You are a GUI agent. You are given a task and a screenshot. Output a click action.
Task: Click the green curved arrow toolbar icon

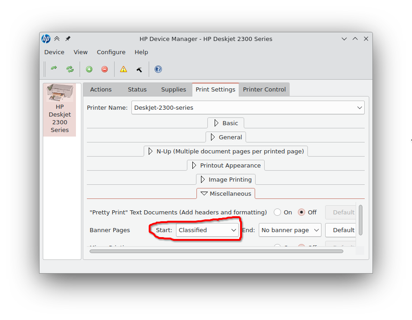point(54,69)
